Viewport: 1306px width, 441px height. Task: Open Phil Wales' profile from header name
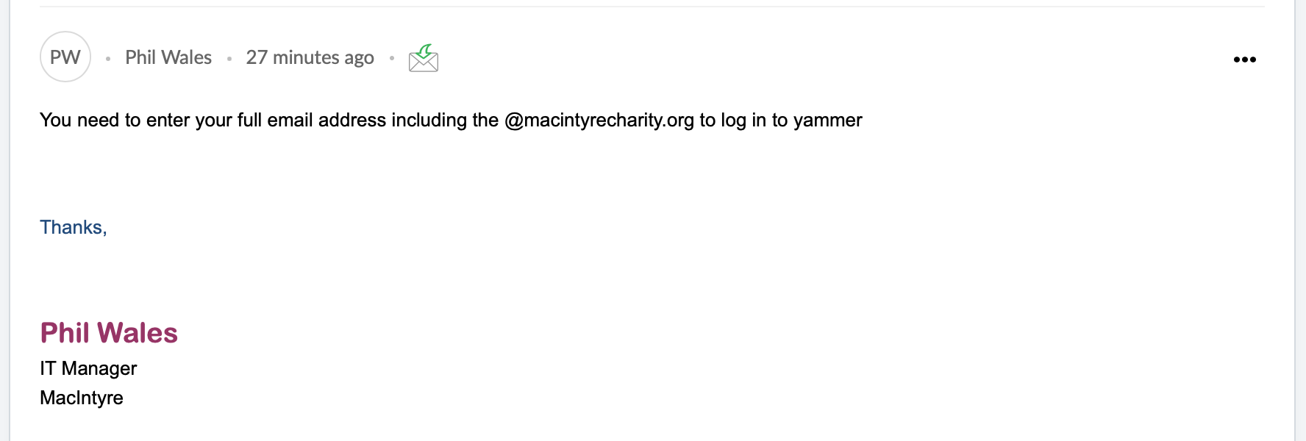pos(168,57)
